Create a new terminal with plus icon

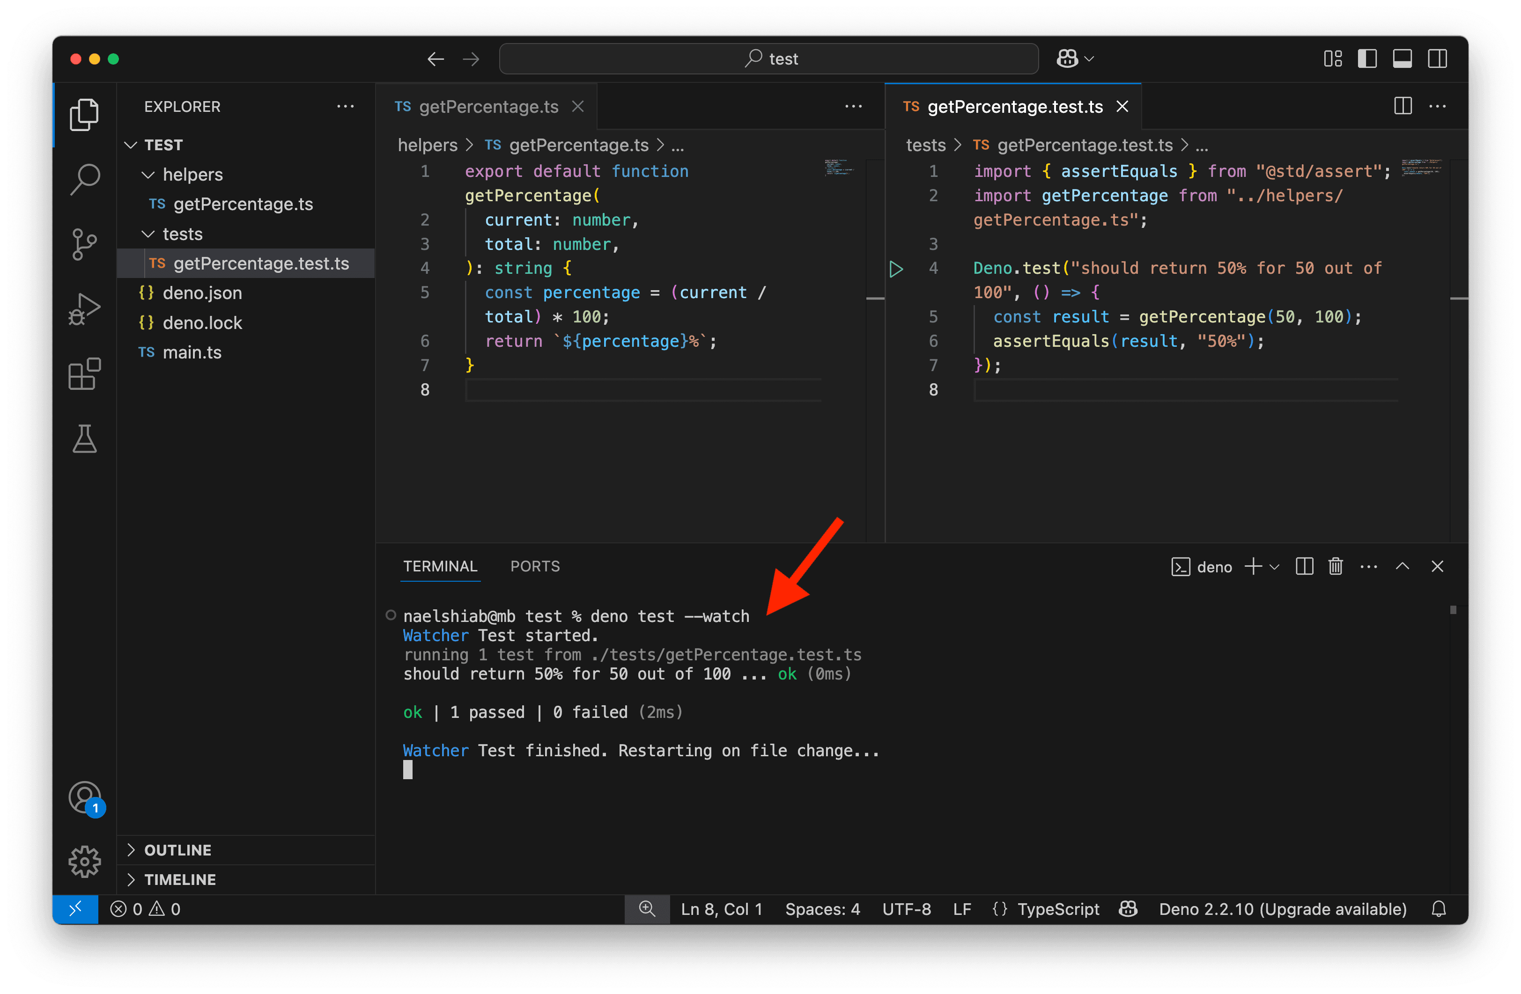(1253, 566)
